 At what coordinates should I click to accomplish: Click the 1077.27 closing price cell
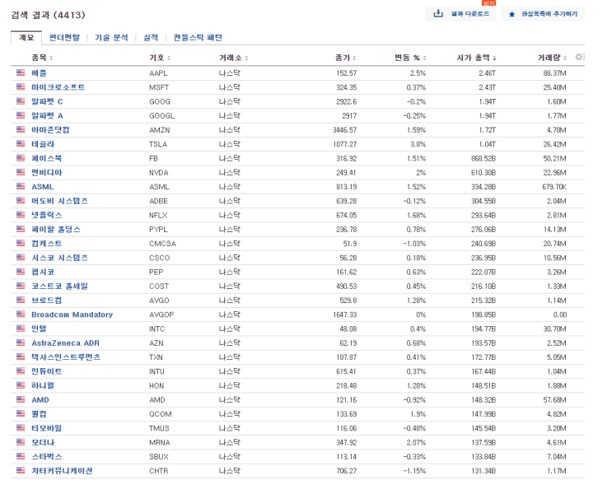pyautogui.click(x=344, y=144)
